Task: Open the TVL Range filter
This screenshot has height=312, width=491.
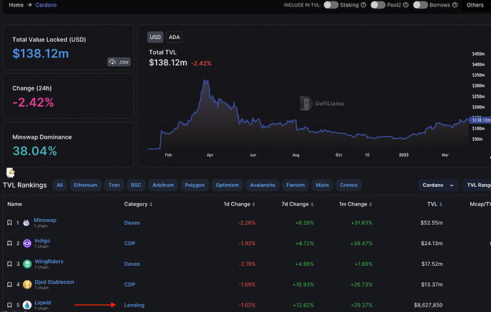Action: (x=477, y=185)
